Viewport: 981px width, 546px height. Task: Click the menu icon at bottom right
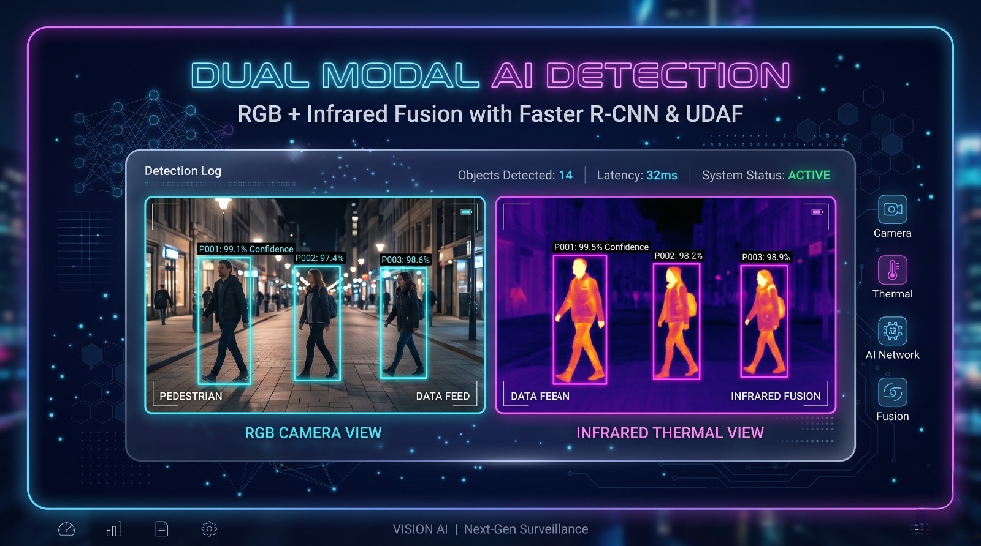920,529
